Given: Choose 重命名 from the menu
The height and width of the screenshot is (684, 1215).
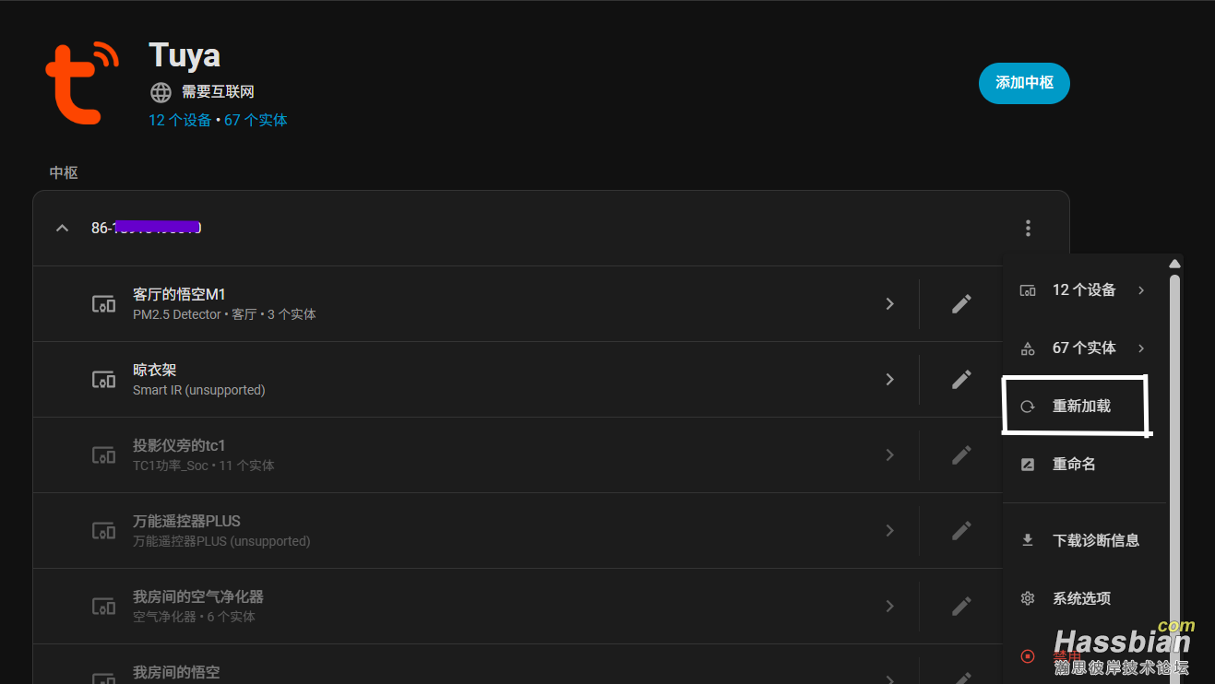Looking at the screenshot, I should point(1084,465).
